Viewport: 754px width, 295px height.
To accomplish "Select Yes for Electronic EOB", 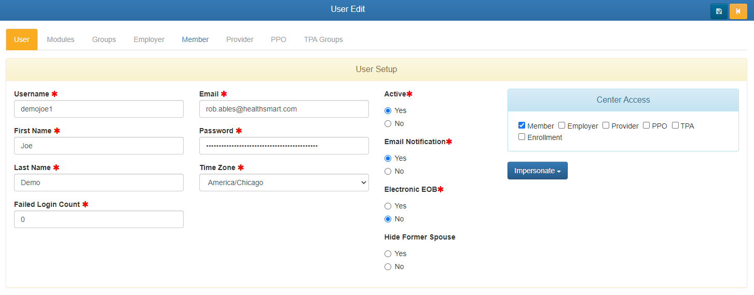I will 388,206.
